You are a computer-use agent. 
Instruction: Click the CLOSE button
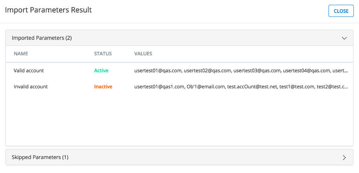(x=341, y=11)
